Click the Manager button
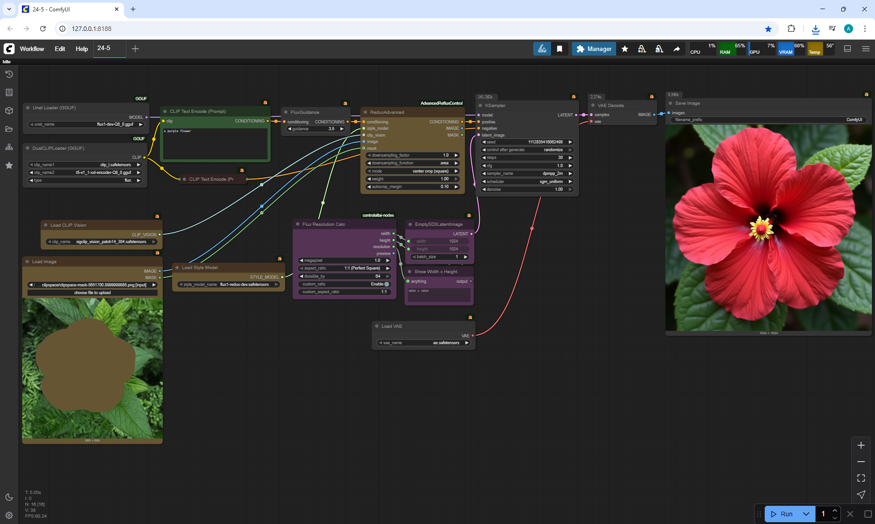The image size is (875, 524). point(594,49)
